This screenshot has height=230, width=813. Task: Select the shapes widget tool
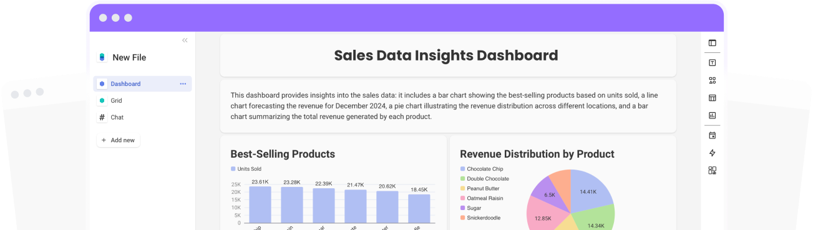coord(712,80)
